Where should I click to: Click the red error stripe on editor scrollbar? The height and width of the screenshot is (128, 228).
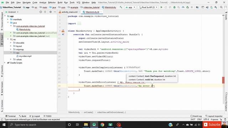coord(223,80)
